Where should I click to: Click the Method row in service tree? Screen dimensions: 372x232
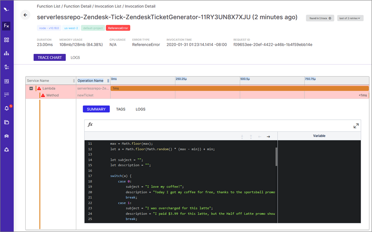[x=53, y=95]
